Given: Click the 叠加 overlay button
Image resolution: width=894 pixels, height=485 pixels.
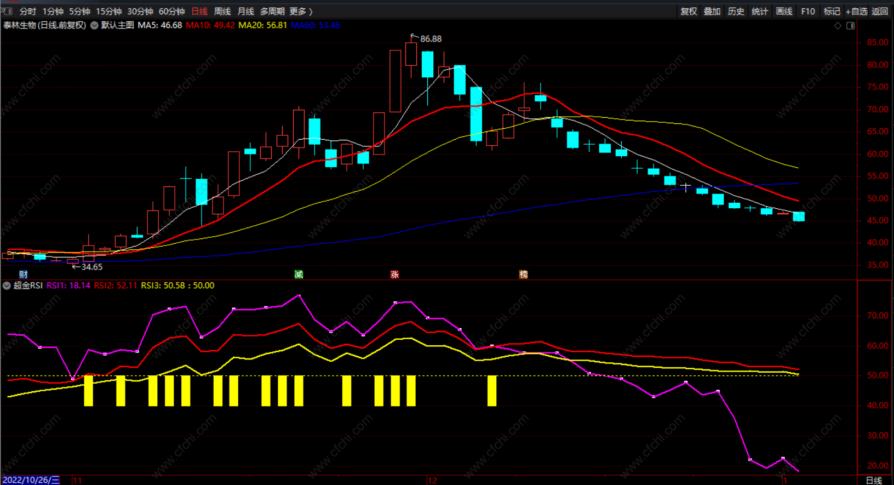Looking at the screenshot, I should 712,12.
